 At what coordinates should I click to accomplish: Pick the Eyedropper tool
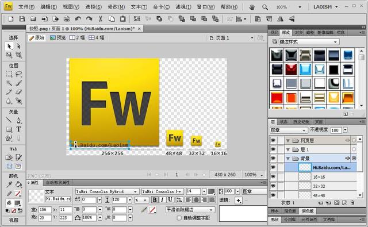[x=9, y=185]
